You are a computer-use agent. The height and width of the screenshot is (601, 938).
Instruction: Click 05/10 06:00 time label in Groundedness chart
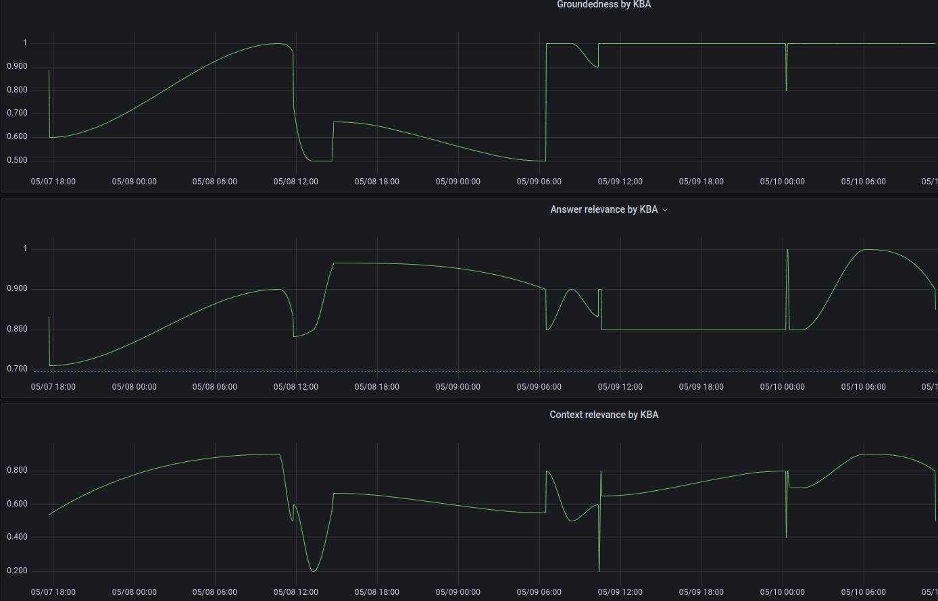pos(864,182)
